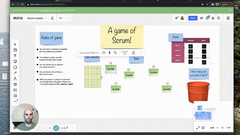Undo the last action
Image resolution: width=240 pixels, height=135 pixels.
(61, 18)
